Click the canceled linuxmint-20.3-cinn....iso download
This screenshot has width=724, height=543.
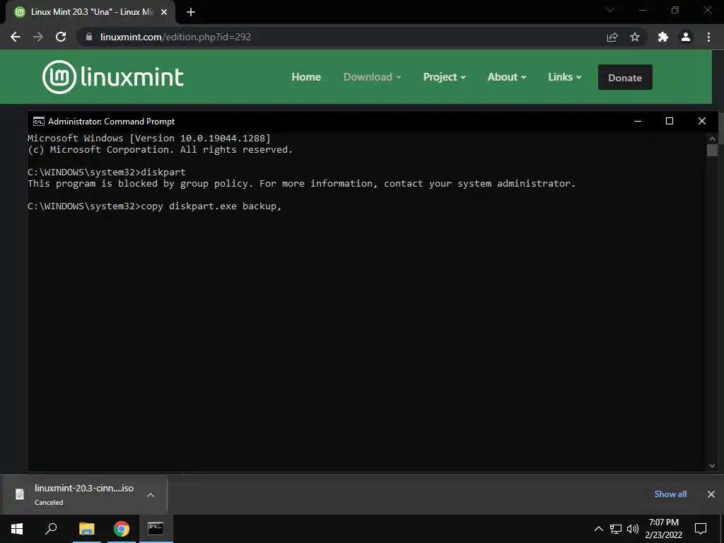pos(83,494)
